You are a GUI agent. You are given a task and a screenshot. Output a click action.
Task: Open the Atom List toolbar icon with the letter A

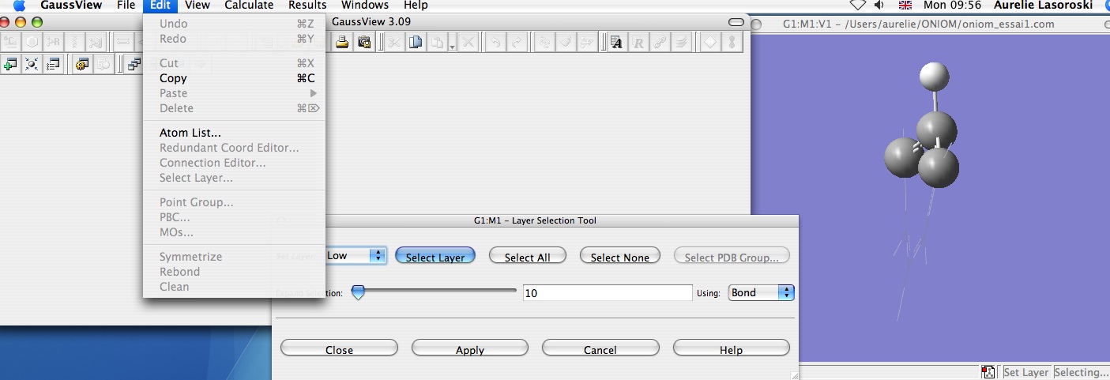point(617,42)
